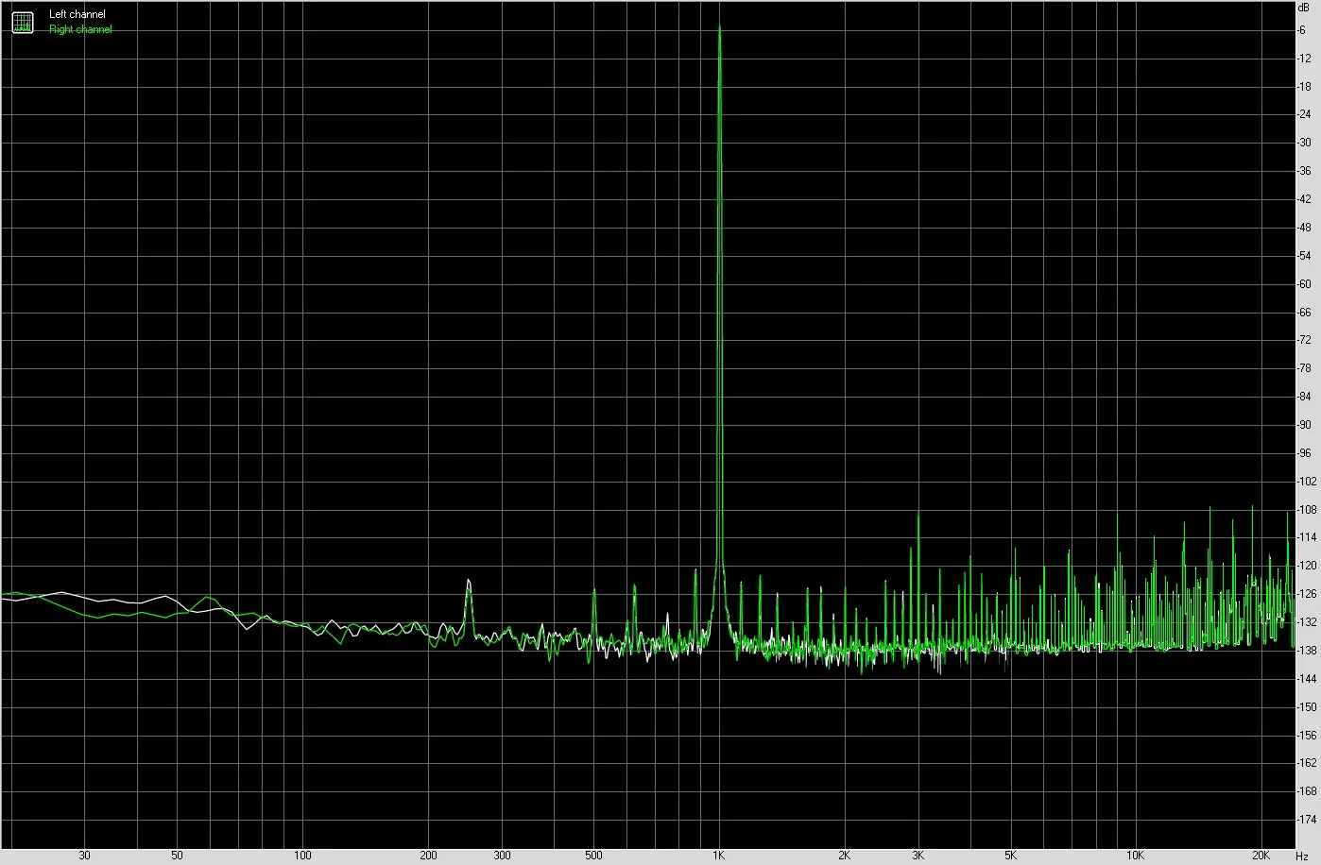Click the "50" frequency axis label
The height and width of the screenshot is (865, 1321).
pos(177,856)
